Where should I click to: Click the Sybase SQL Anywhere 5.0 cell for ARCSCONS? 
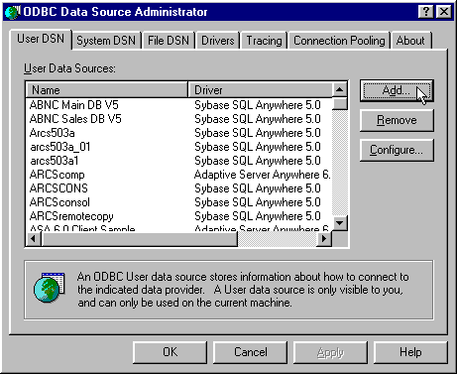pyautogui.click(x=258, y=188)
